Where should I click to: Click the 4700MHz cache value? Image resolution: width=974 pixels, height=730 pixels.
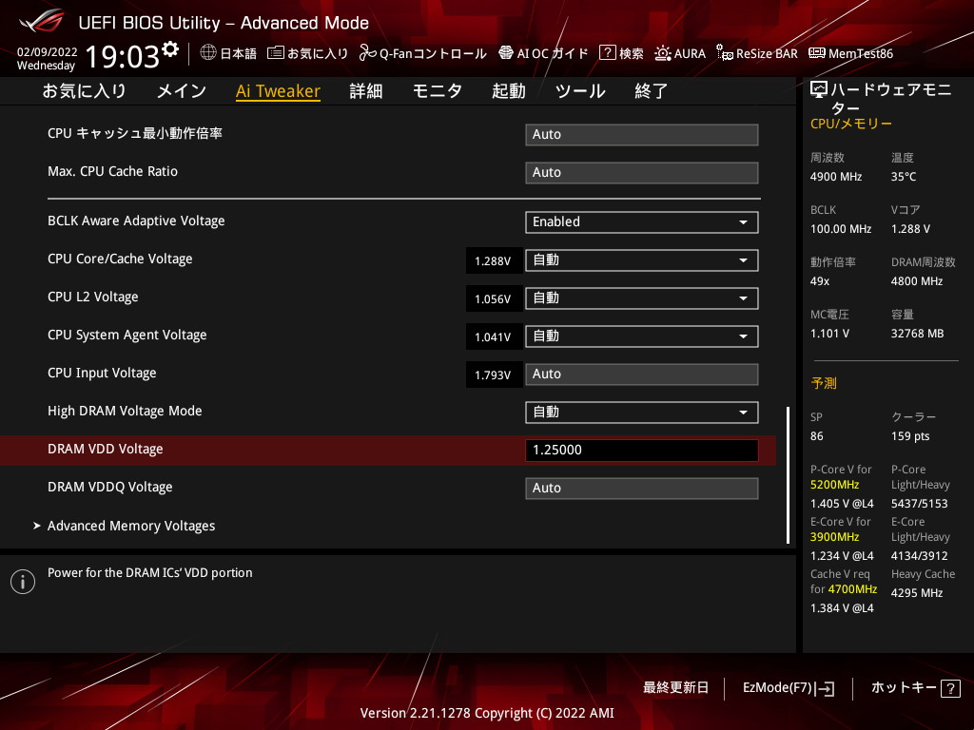(852, 589)
